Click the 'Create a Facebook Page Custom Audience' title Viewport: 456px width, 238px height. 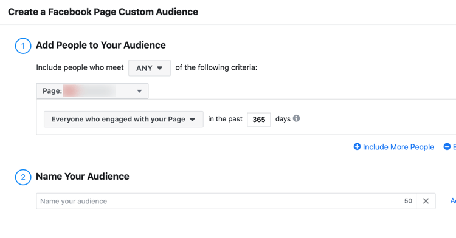click(x=103, y=12)
